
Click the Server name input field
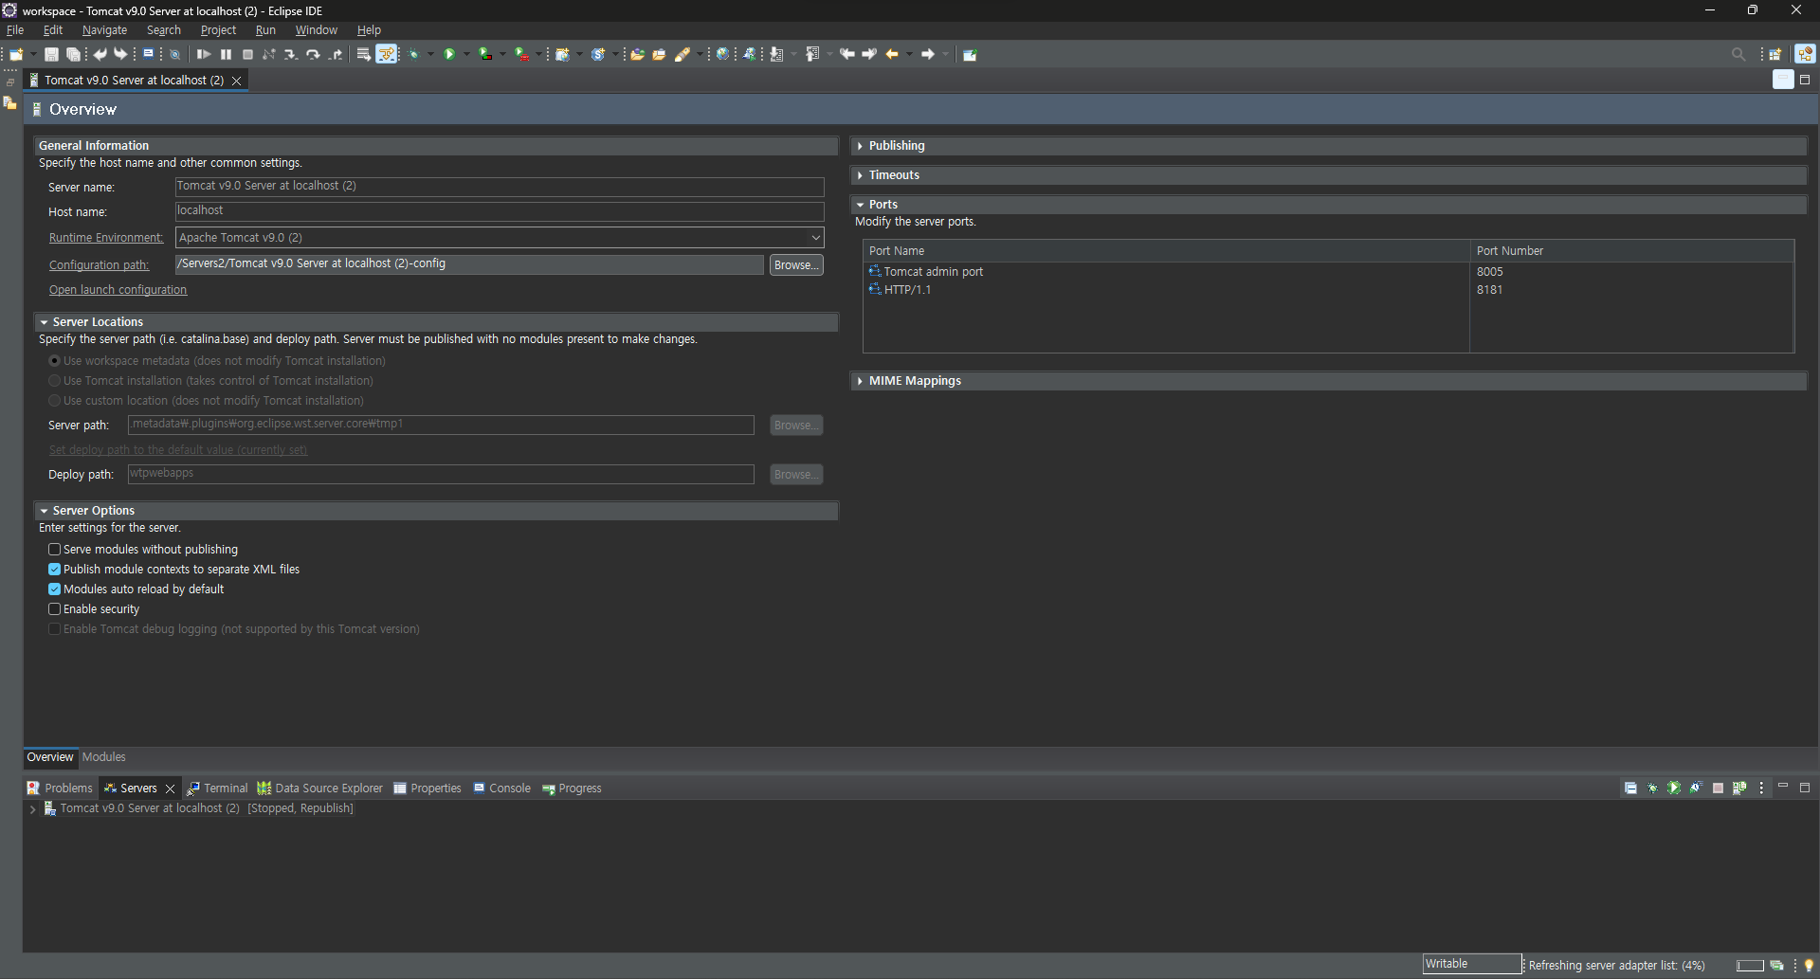tap(500, 187)
